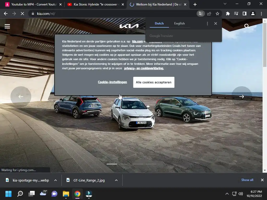Close the Youtube to MP4 tab
Viewport: 267px width, 200px height.
(x=60, y=4)
